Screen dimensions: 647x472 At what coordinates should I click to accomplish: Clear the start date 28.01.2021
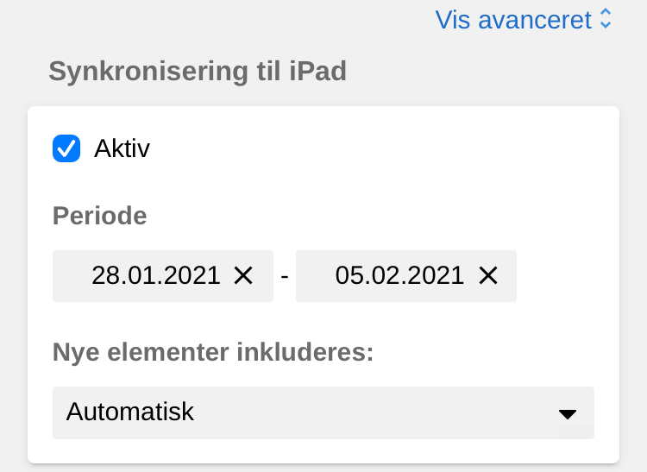click(x=243, y=276)
